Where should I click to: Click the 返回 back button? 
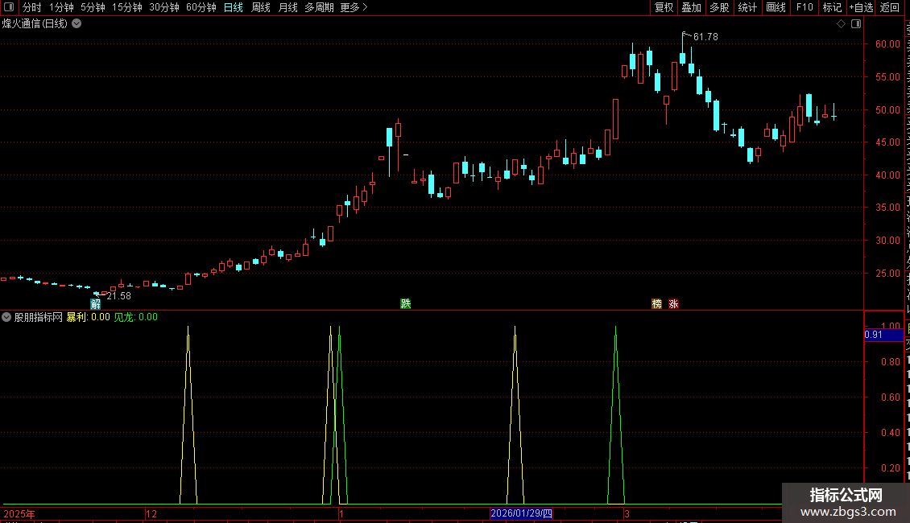889,7
